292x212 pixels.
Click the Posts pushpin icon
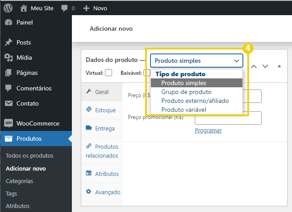tap(8, 42)
